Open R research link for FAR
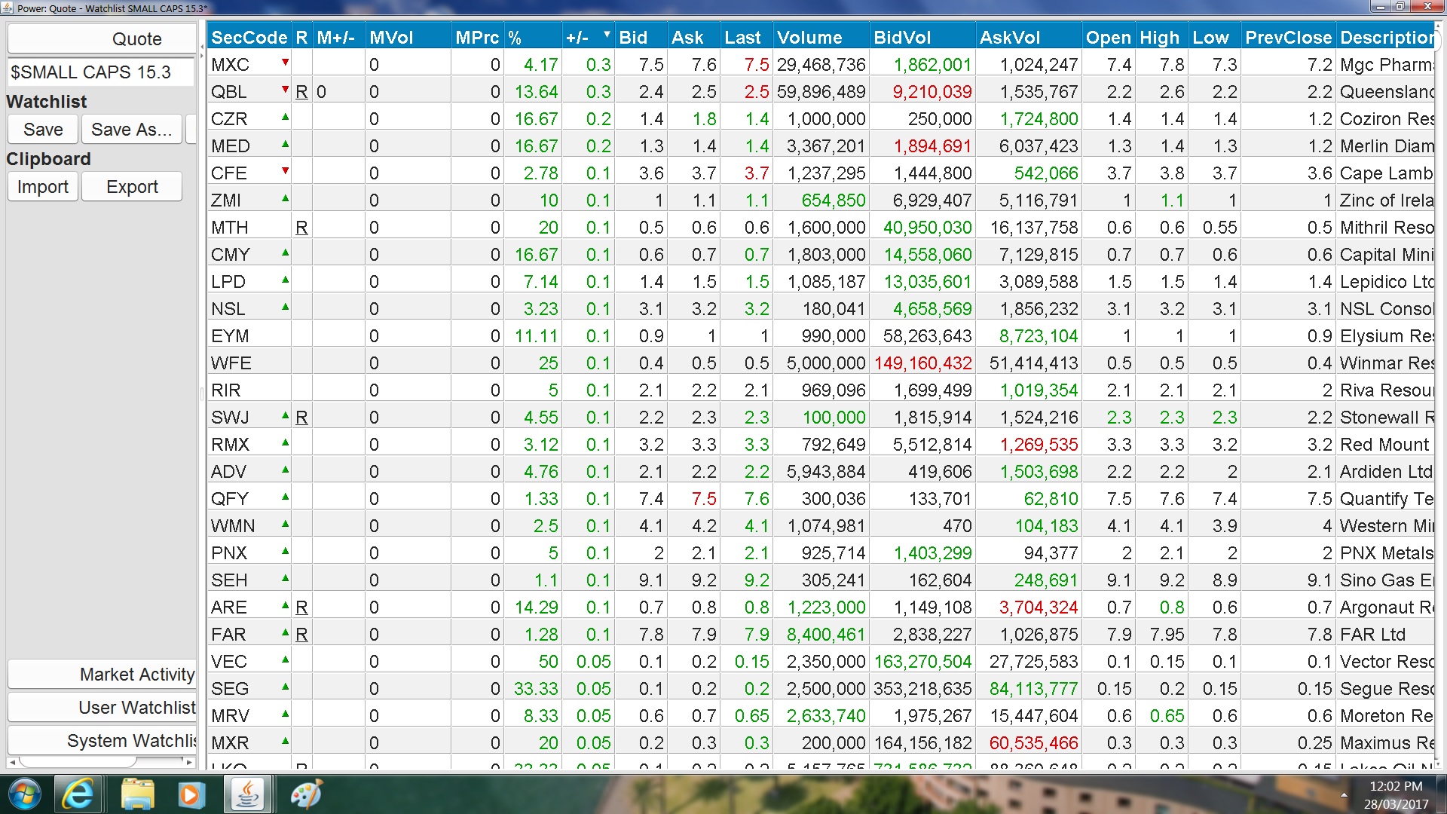This screenshot has height=814, width=1447. point(301,634)
